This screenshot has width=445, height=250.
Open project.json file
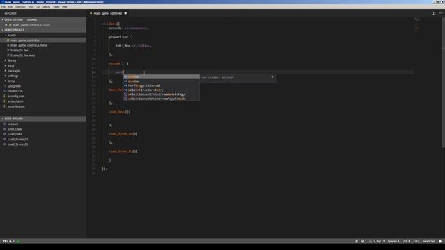point(43,101)
